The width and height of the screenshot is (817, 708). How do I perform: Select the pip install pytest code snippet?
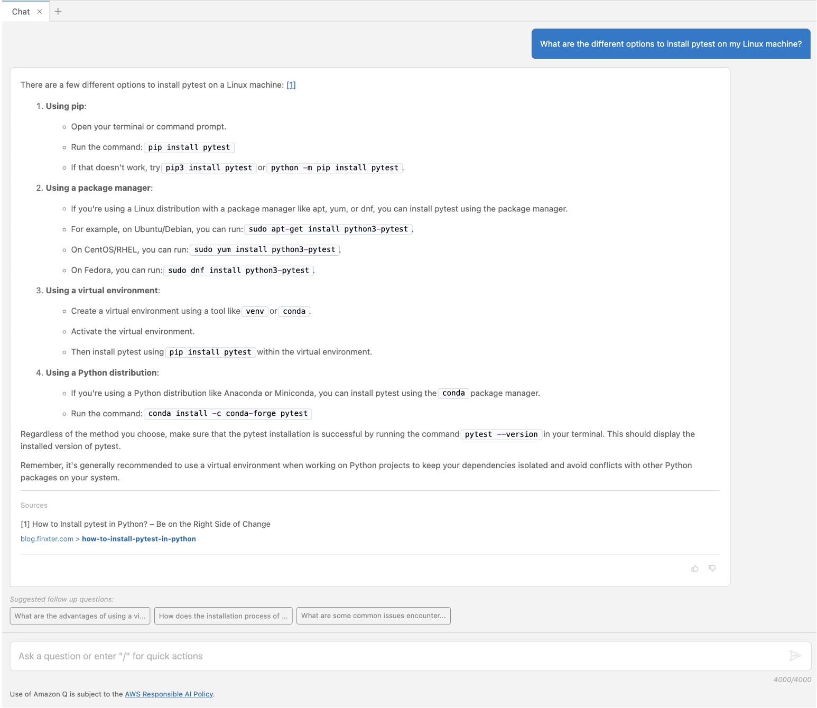[x=189, y=147]
